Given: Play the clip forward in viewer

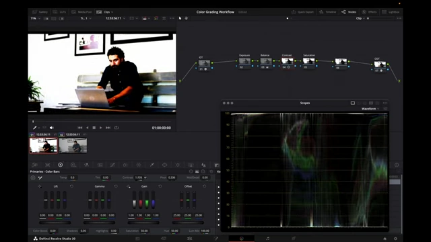Looking at the screenshot, I should [100, 128].
